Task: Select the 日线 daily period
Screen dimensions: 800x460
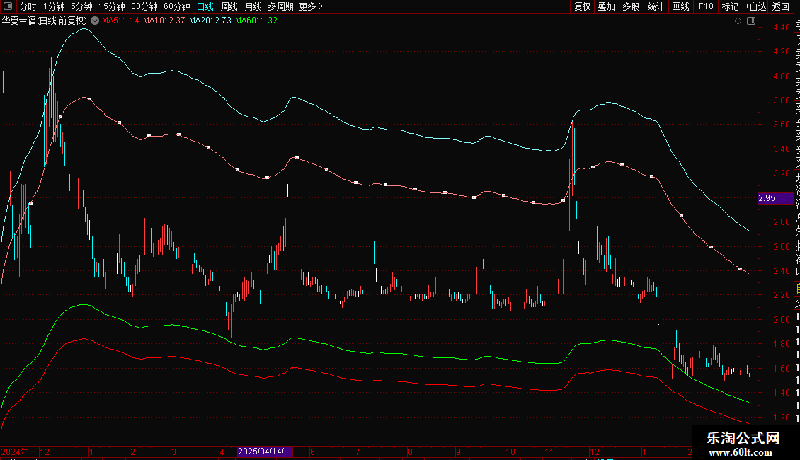Action: coord(205,6)
